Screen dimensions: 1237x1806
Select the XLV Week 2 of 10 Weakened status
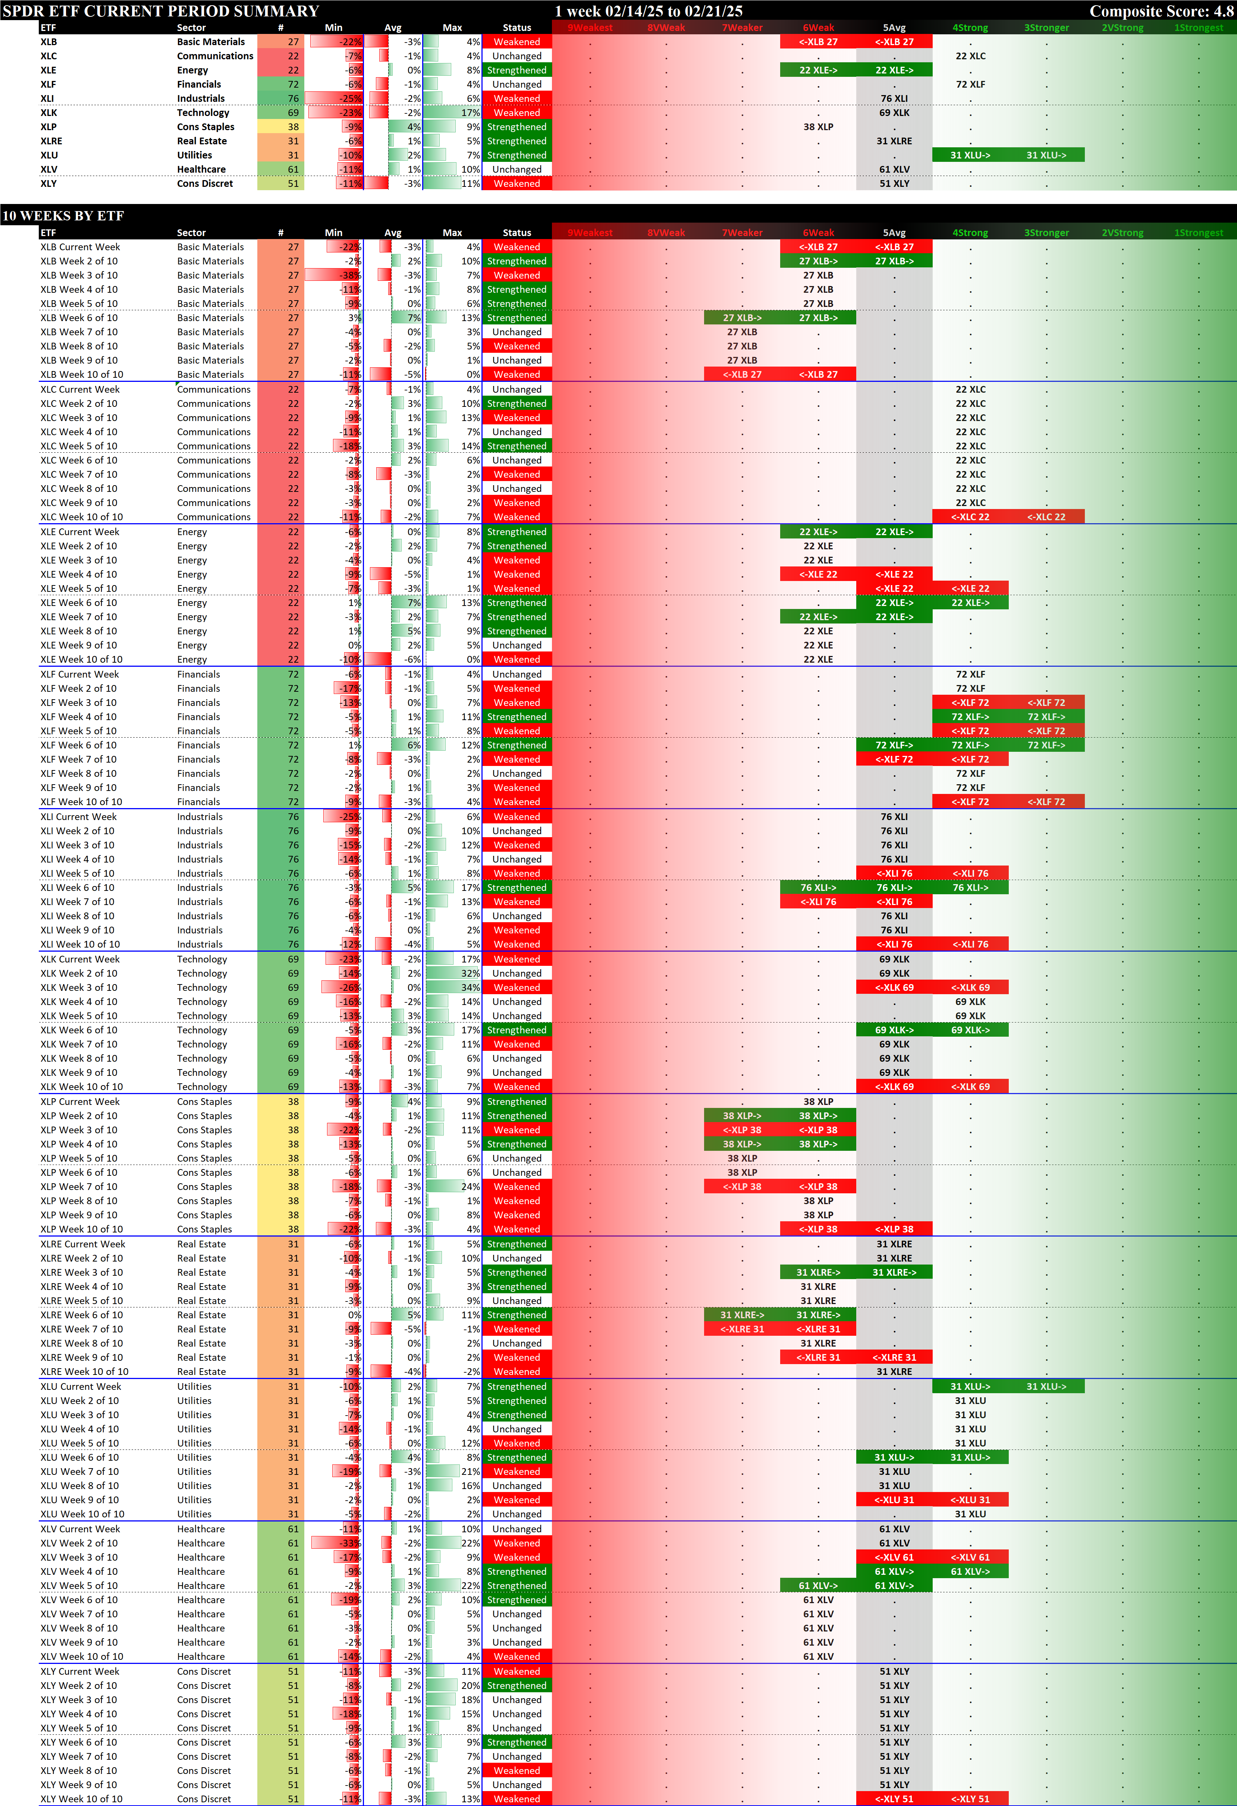click(x=517, y=1543)
